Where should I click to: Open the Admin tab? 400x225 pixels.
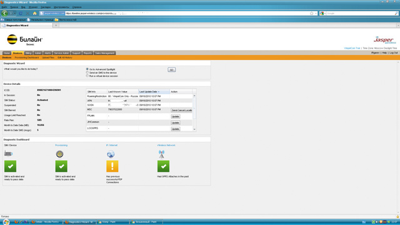coord(37,53)
